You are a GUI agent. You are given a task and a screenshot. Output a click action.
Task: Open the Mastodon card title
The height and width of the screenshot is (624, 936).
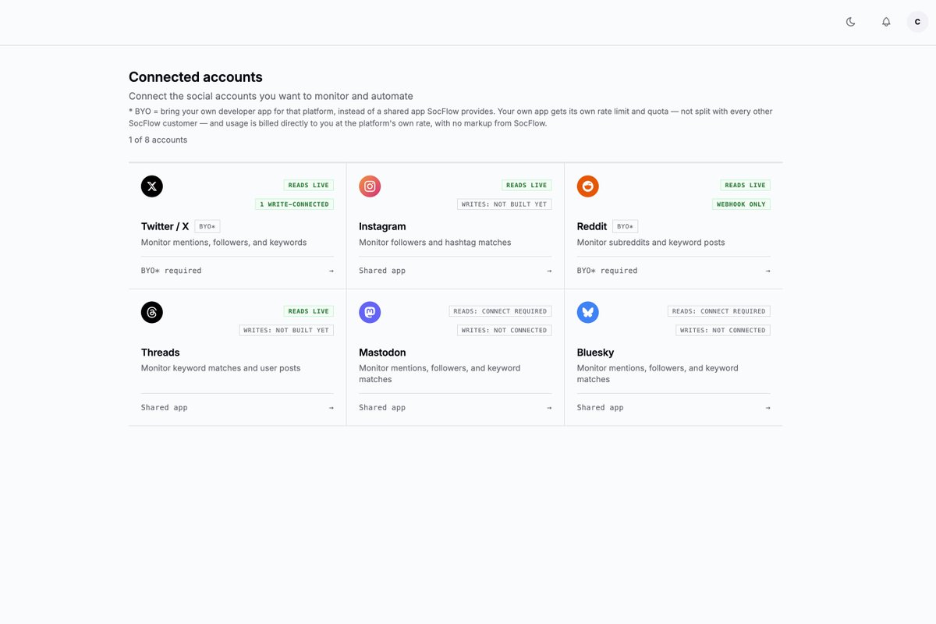point(382,353)
